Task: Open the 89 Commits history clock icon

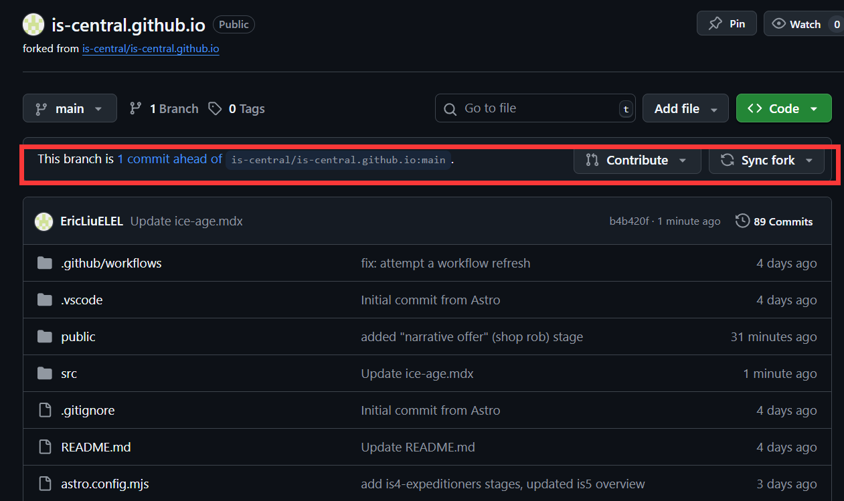Action: click(742, 221)
